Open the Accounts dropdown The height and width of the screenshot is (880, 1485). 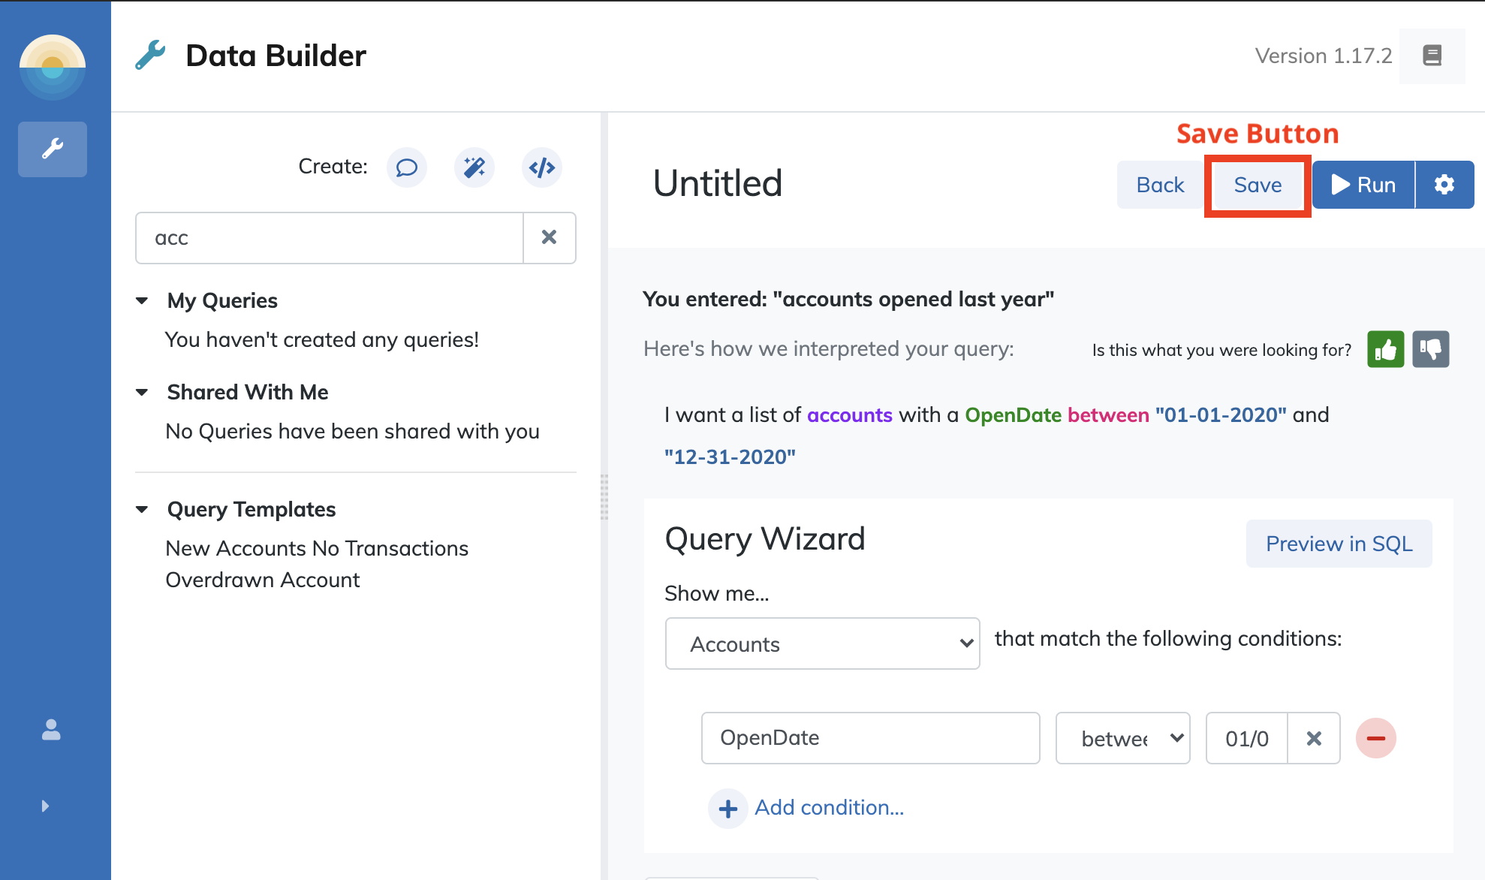[x=823, y=643]
